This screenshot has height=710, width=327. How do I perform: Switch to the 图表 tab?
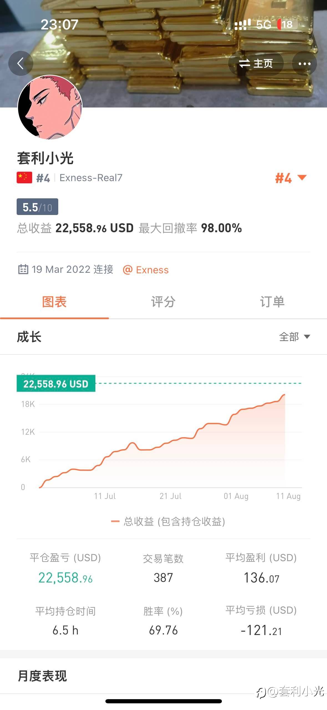(54, 302)
